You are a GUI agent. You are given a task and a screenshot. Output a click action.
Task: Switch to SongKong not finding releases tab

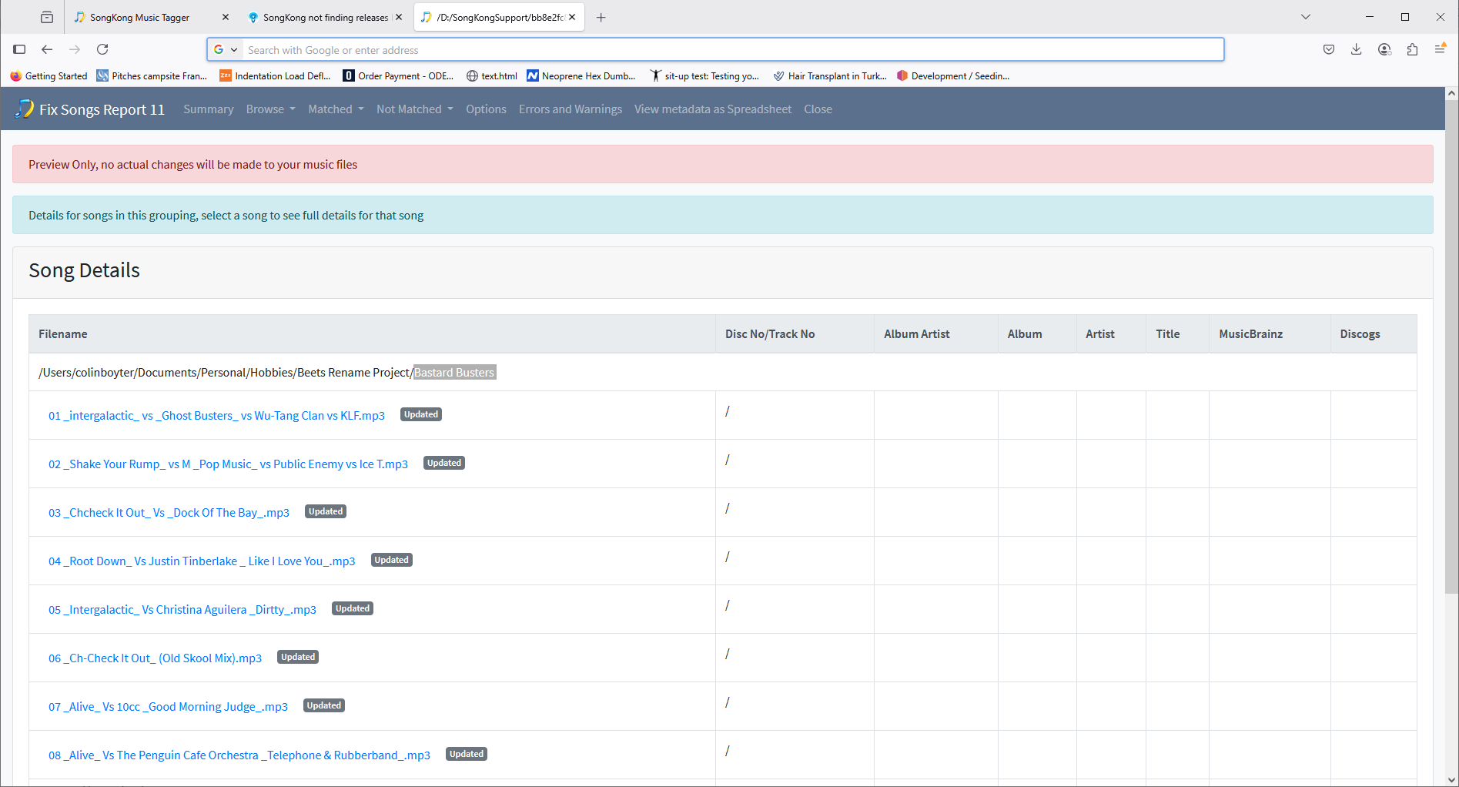click(325, 17)
